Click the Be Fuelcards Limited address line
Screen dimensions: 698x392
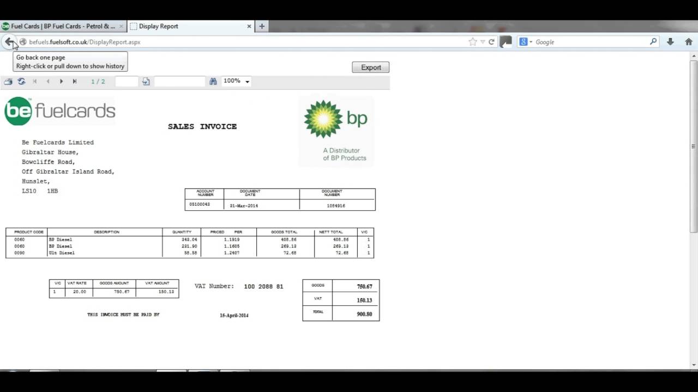point(58,143)
